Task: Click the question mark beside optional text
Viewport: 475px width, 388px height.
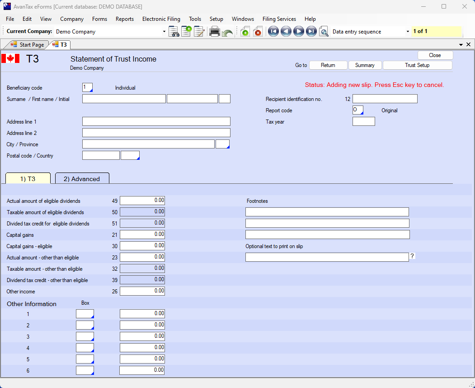Action: click(412, 256)
